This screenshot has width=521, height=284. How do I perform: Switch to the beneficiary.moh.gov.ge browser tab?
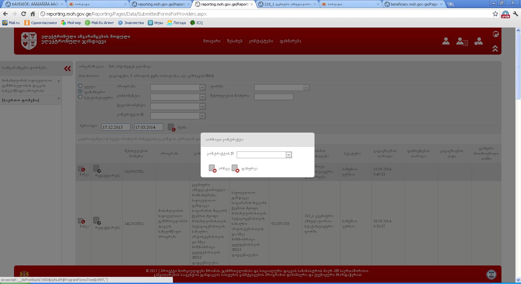point(414,4)
